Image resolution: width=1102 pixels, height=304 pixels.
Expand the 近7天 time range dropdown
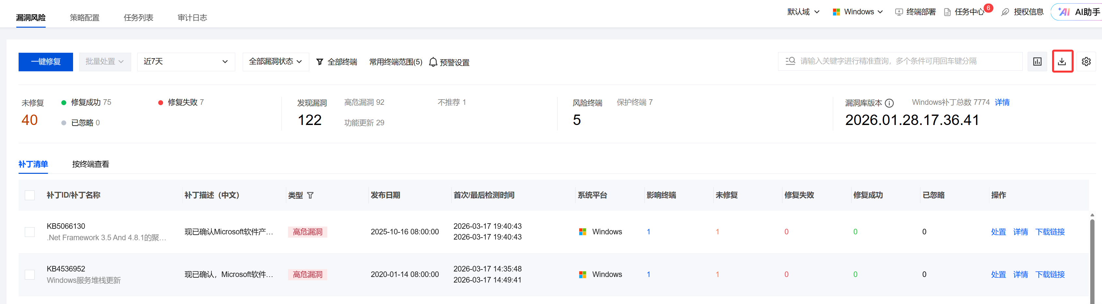click(186, 62)
